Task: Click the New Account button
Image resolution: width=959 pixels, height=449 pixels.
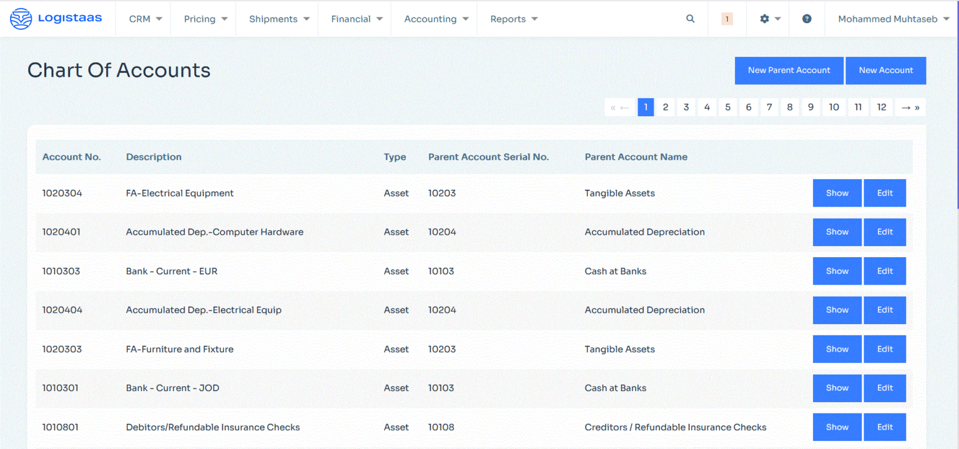Action: click(x=885, y=70)
